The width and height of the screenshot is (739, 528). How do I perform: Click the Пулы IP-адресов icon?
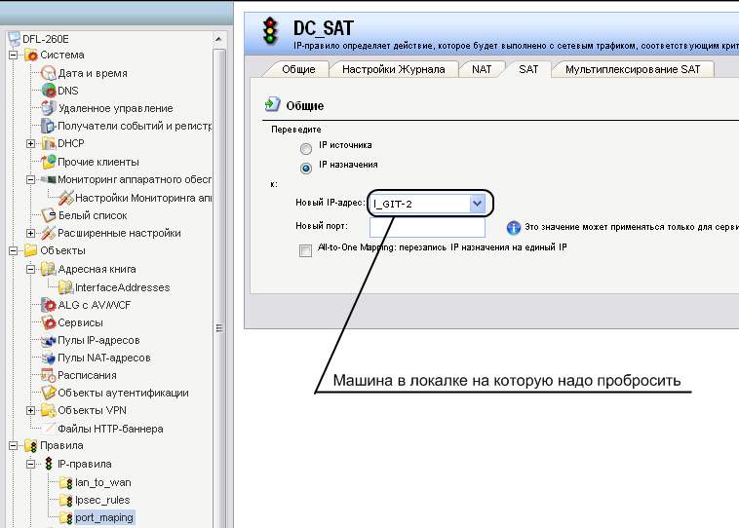click(49, 340)
